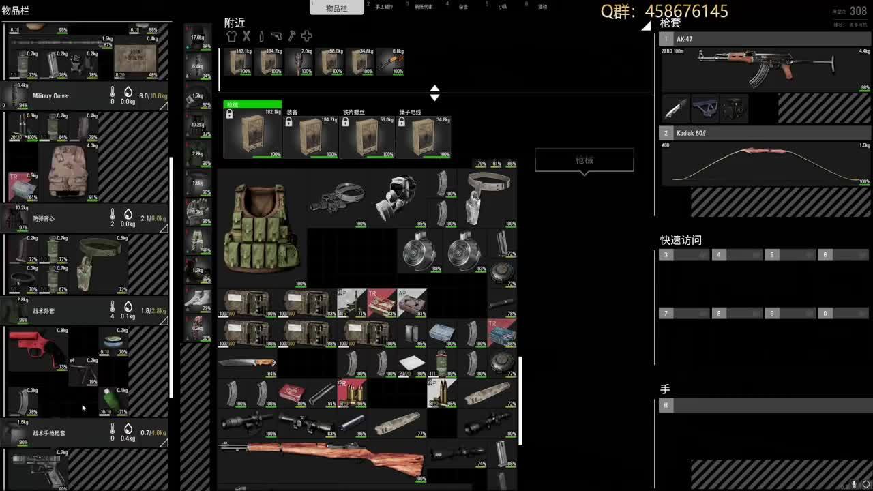
Task: Click the 防弹背心 header bar
Action: point(85,218)
